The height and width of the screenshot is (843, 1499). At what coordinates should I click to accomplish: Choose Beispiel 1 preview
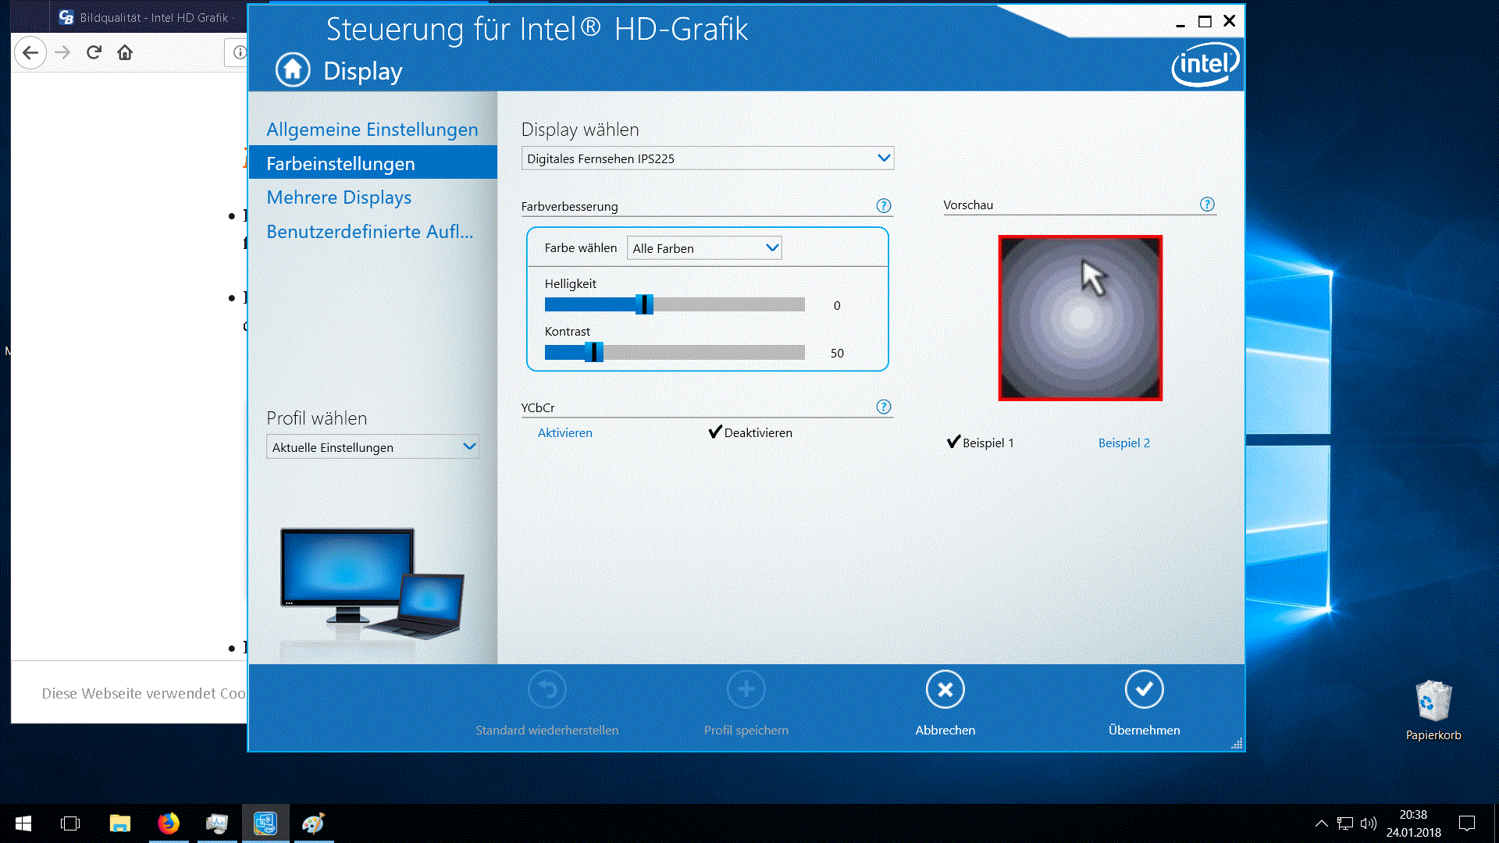pos(981,443)
